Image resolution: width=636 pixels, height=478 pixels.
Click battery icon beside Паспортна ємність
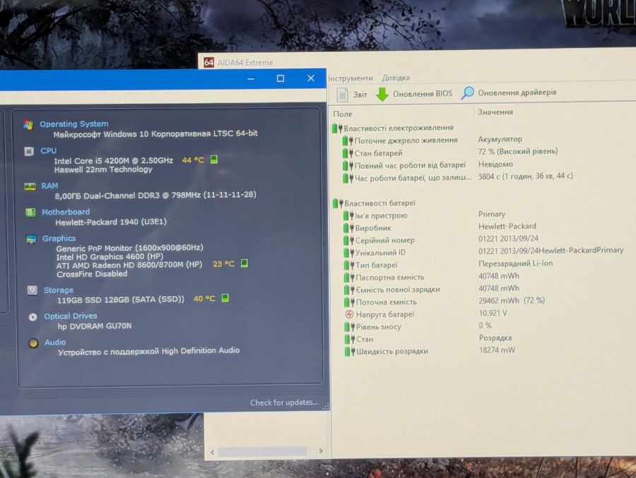[349, 277]
